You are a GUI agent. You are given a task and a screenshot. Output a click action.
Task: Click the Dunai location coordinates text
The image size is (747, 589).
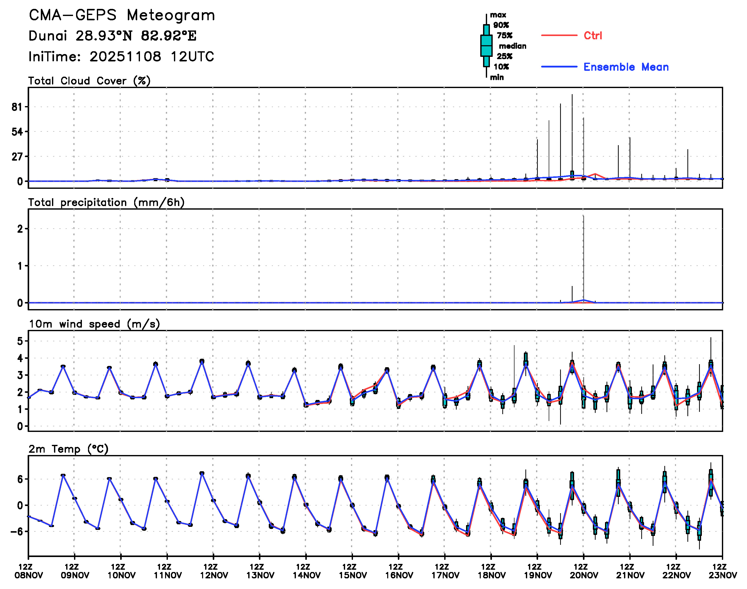click(112, 36)
